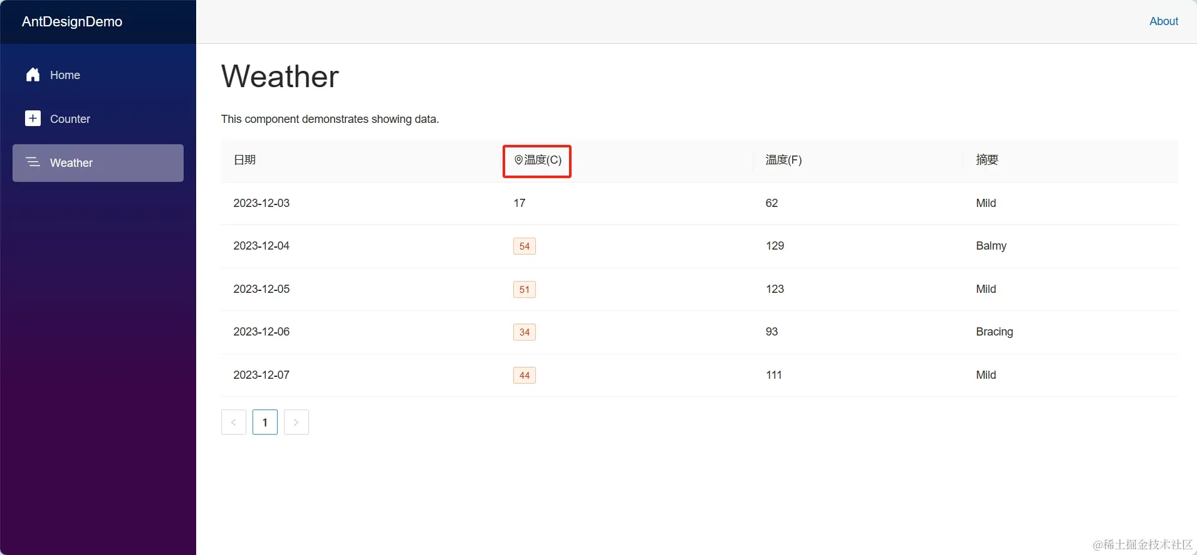Image resolution: width=1197 pixels, height=555 pixels.
Task: Click Fahrenheit value 129
Action: coord(775,246)
